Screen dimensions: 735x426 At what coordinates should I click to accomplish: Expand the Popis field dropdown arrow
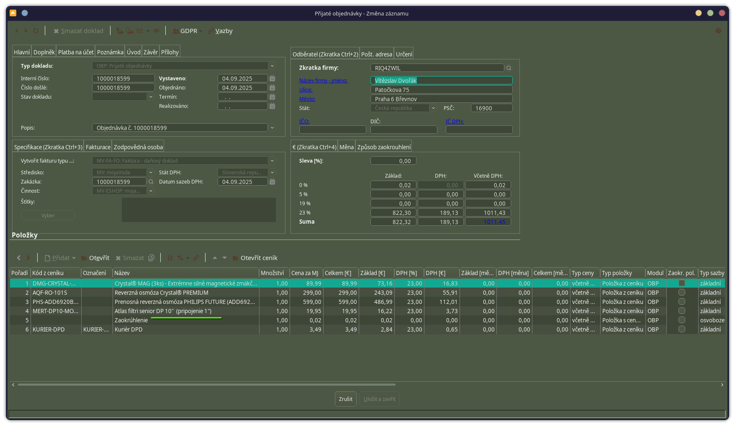pyautogui.click(x=272, y=128)
